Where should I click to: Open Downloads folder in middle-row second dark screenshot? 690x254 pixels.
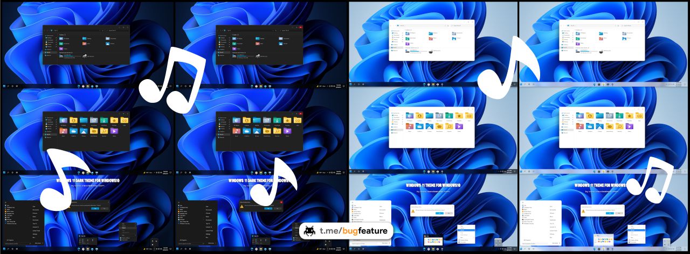[x=277, y=121]
